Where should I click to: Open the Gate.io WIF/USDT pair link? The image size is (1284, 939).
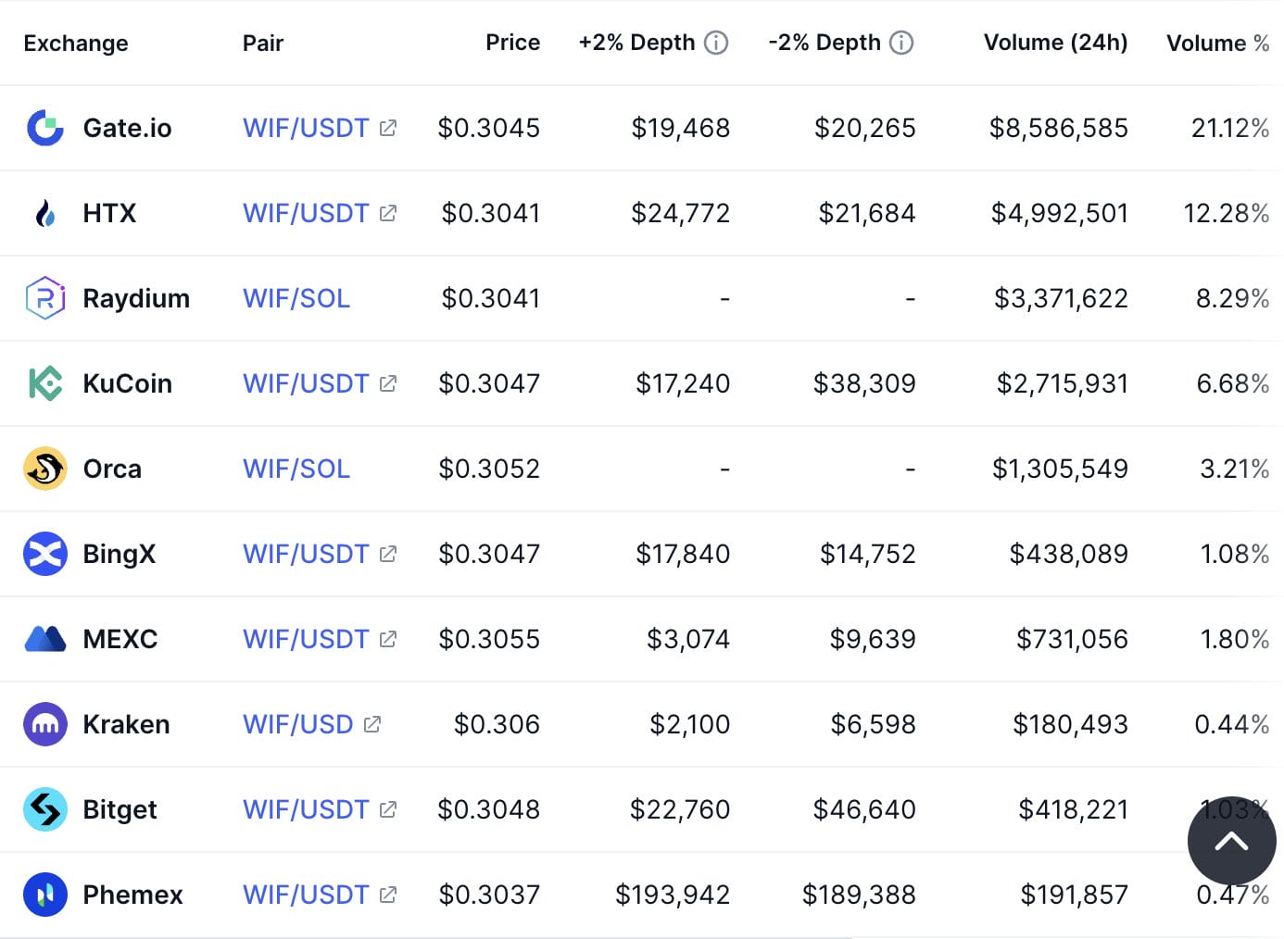click(306, 128)
